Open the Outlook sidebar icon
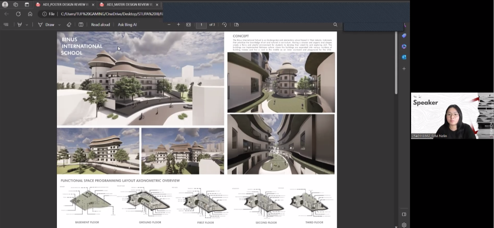This screenshot has width=494, height=228. point(404,57)
